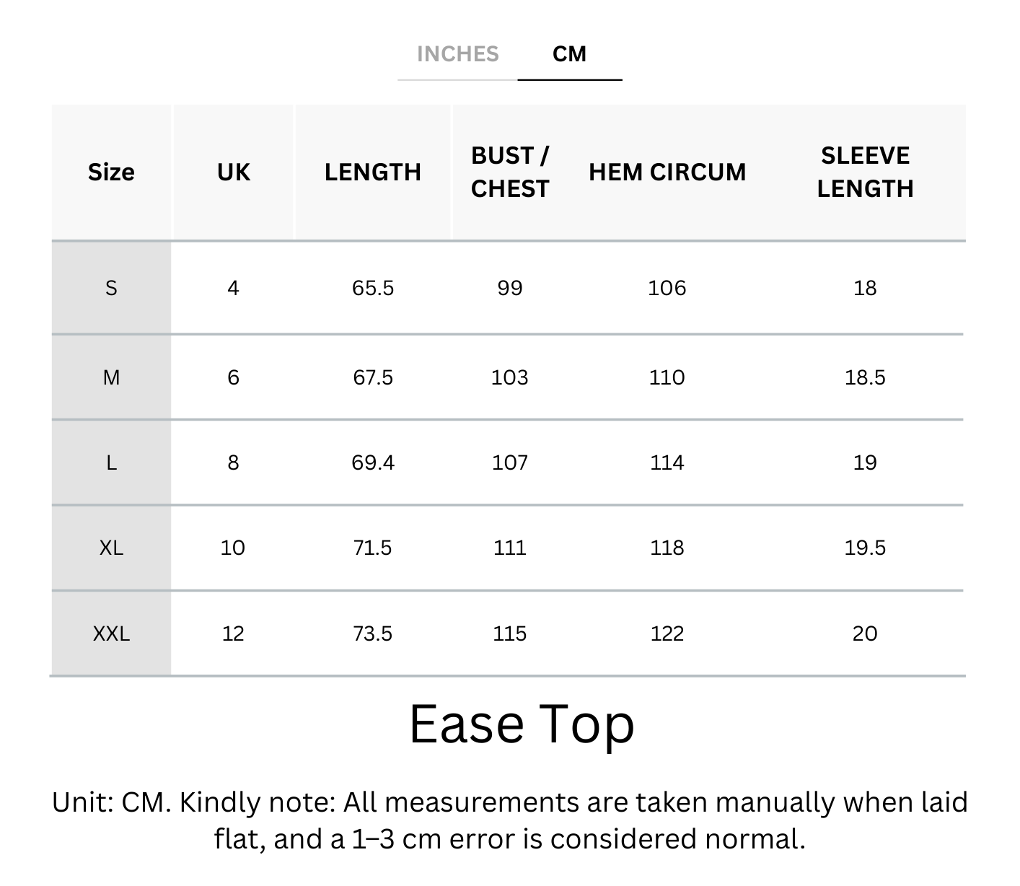Click the 114 hem circum value
The image size is (1020, 886).
coord(667,462)
